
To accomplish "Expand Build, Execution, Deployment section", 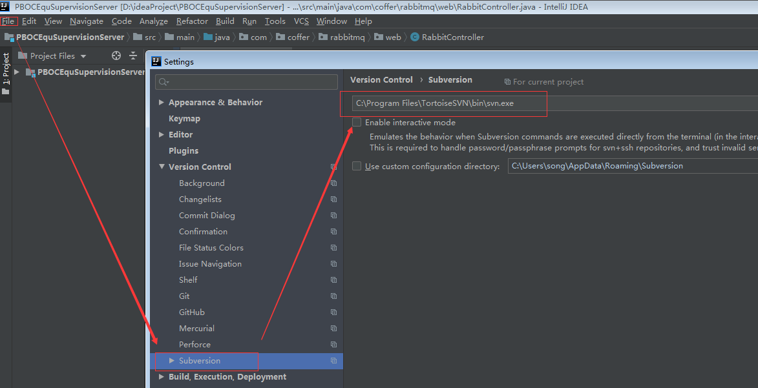I will point(162,377).
